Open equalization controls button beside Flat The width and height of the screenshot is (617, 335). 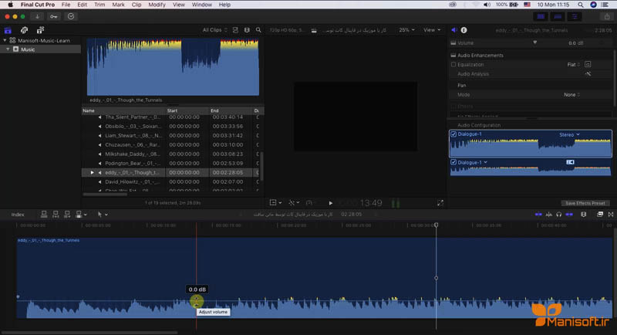(588, 64)
